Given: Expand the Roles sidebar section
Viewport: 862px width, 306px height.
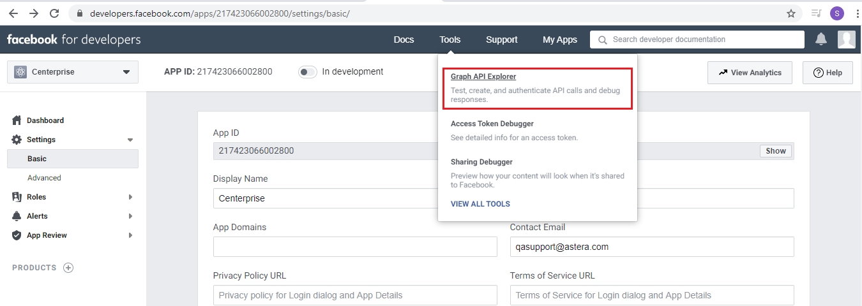Looking at the screenshot, I should coord(130,197).
